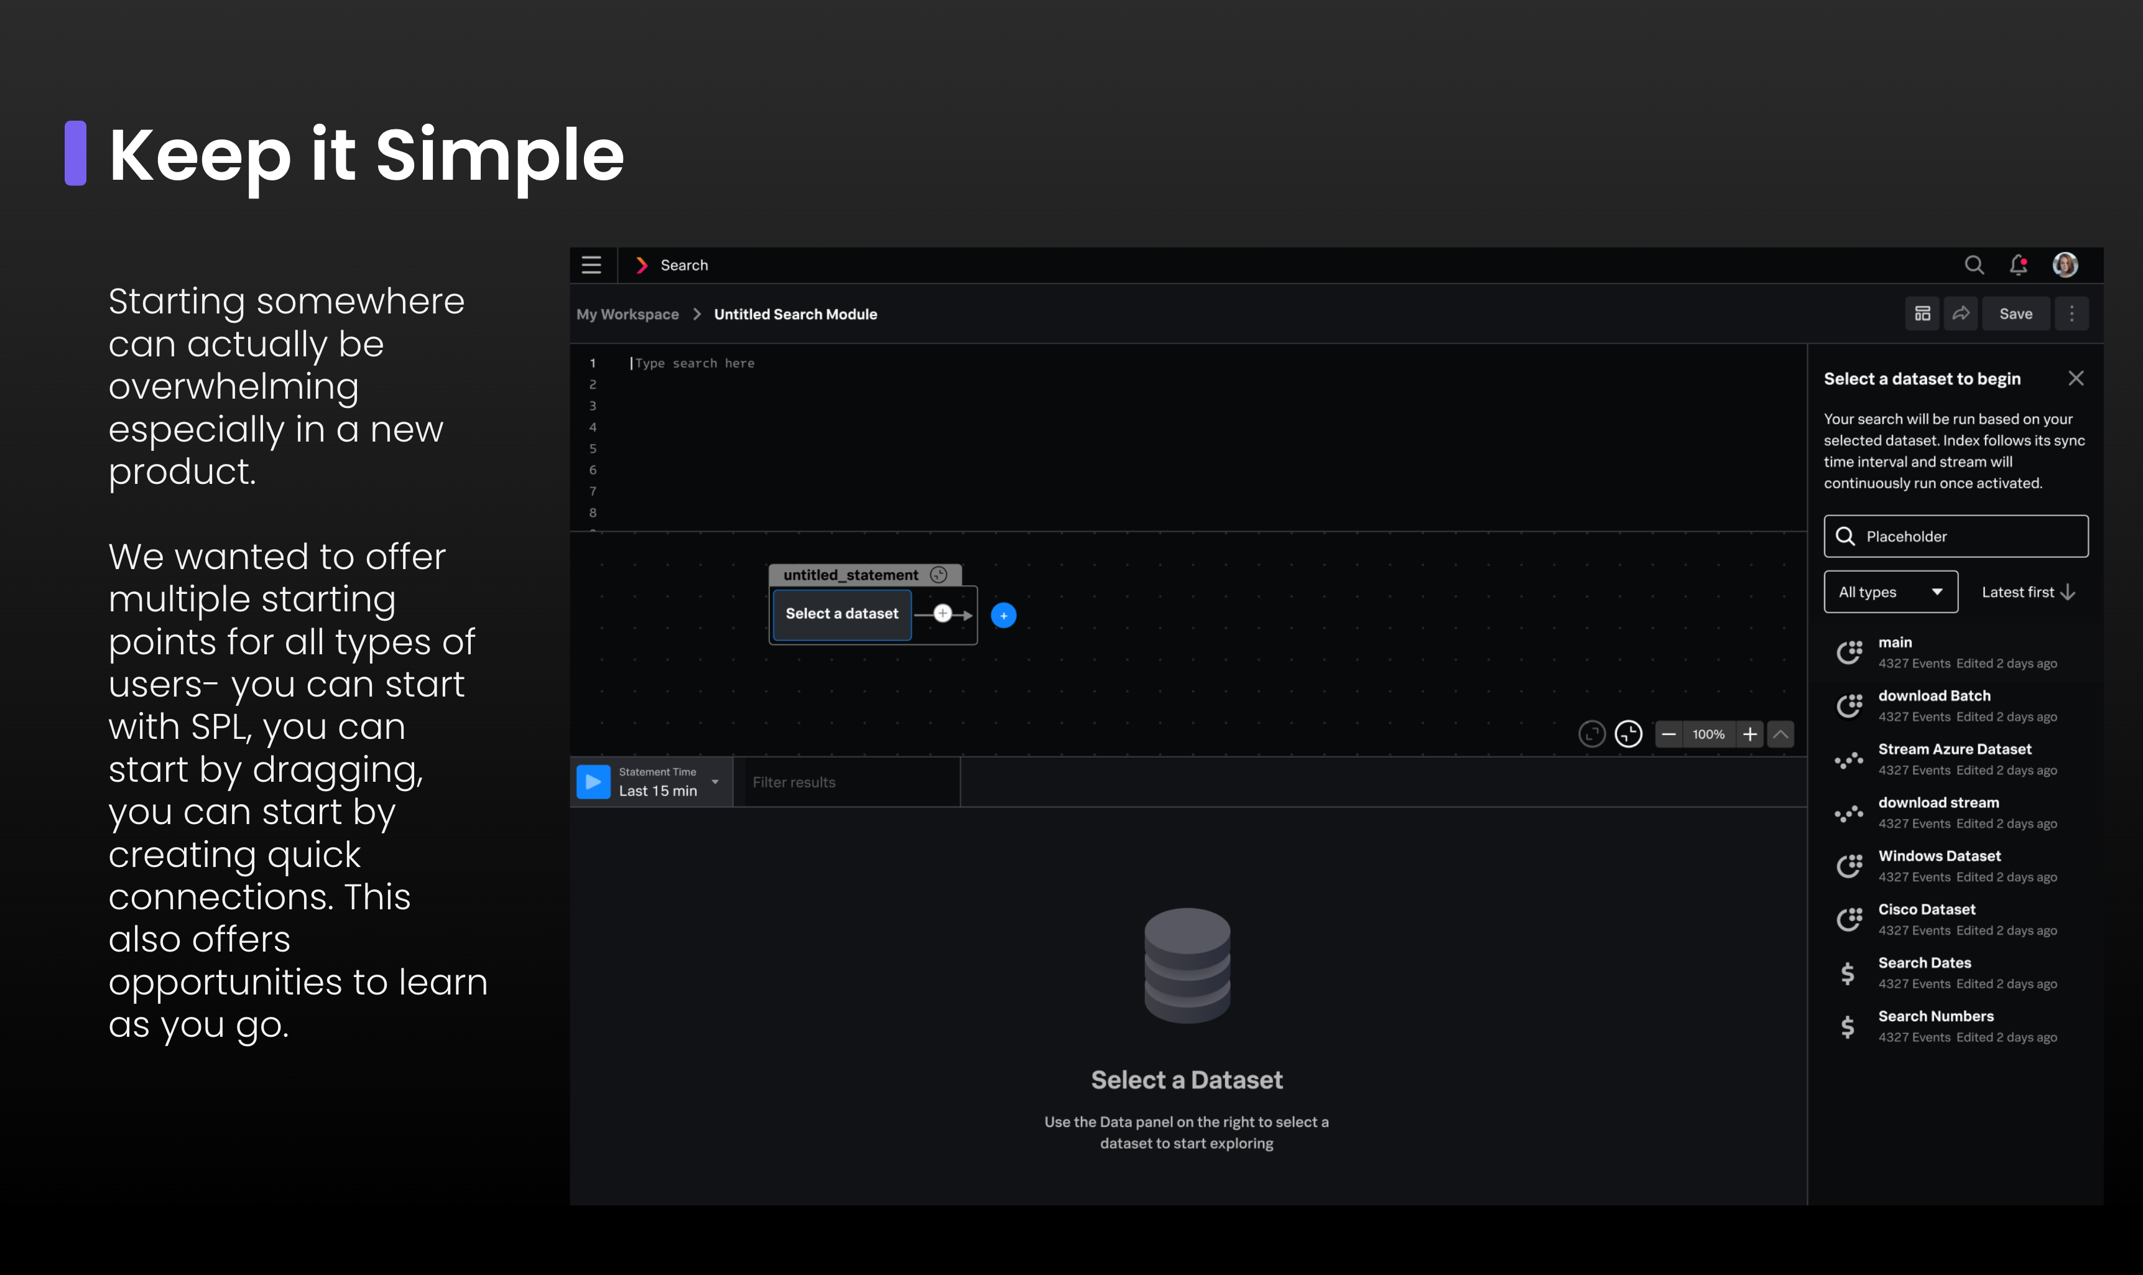Click the index icon beside Cisco Dataset
The image size is (2143, 1275).
[1848, 919]
